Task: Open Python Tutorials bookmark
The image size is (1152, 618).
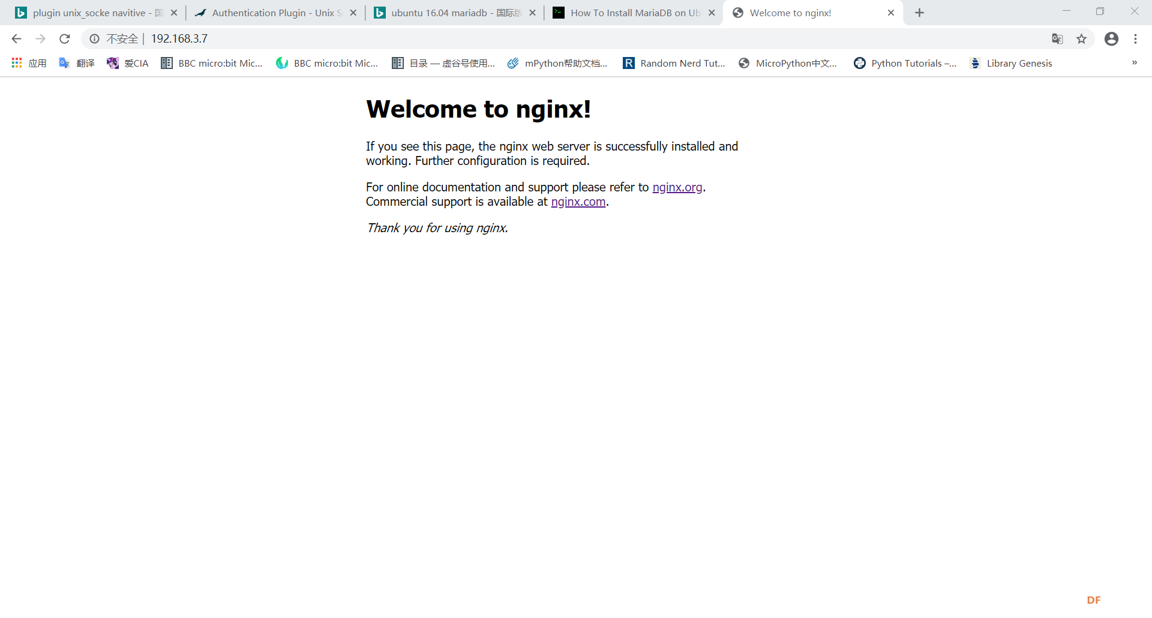Action: pos(905,63)
